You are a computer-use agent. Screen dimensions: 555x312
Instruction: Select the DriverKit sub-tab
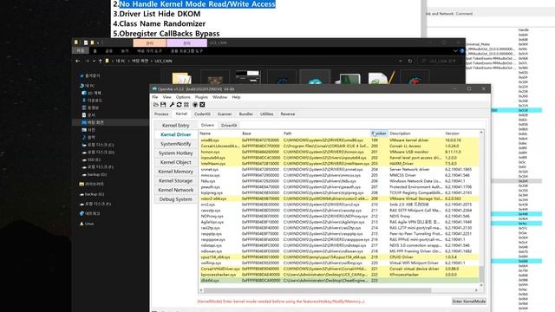pyautogui.click(x=229, y=125)
